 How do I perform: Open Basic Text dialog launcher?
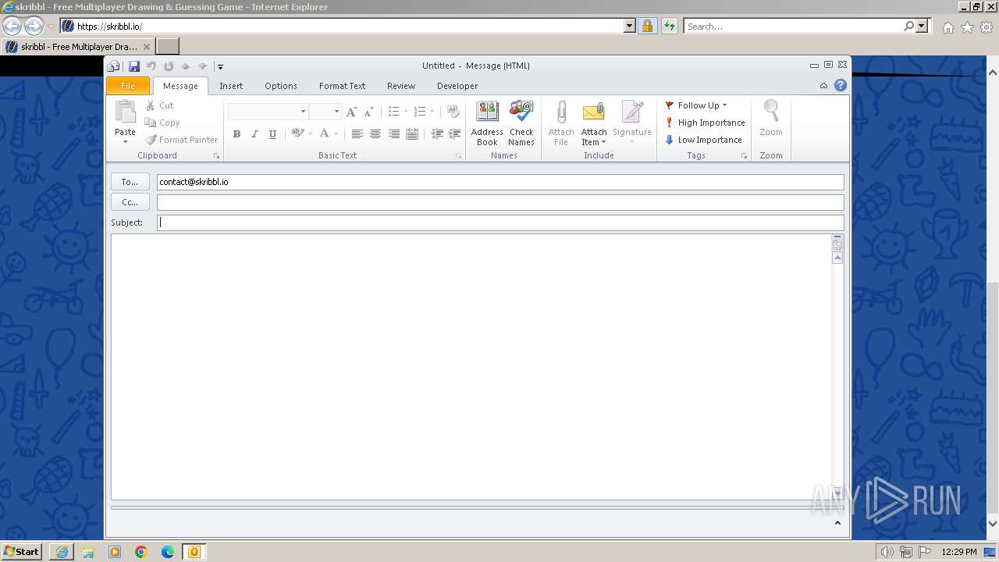click(x=459, y=156)
